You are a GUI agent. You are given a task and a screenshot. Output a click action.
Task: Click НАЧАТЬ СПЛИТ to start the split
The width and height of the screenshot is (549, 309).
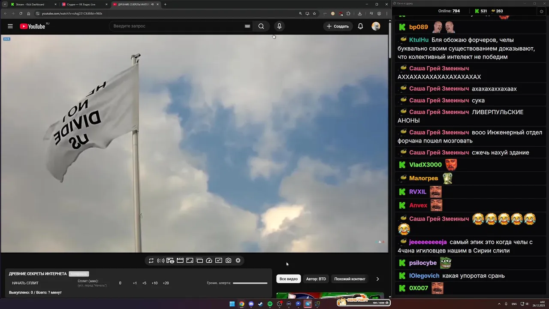coord(25,283)
